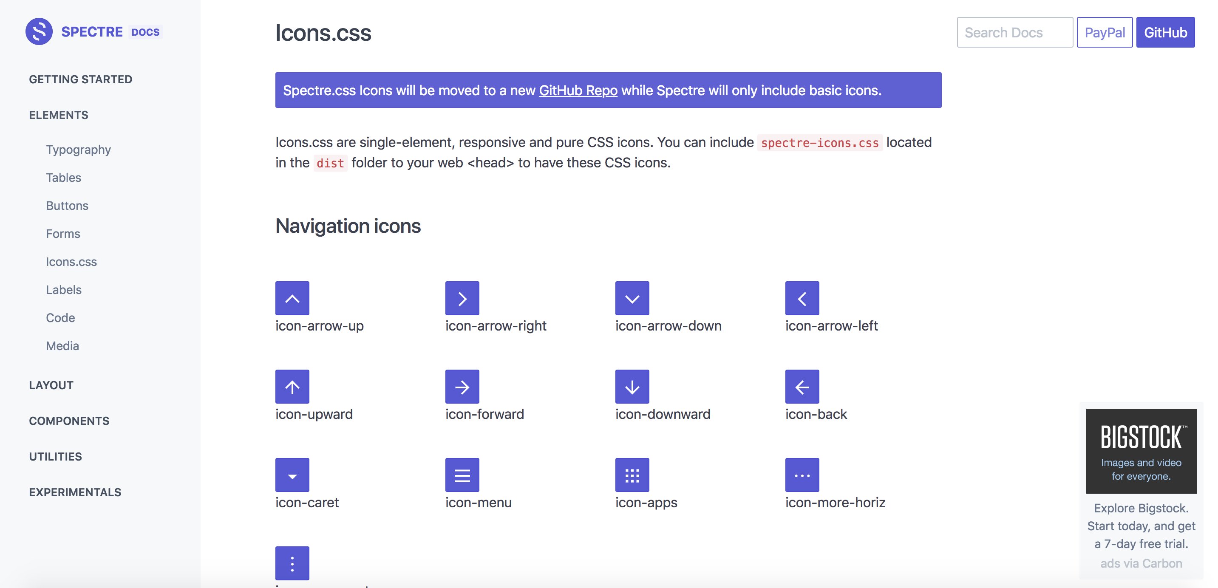This screenshot has width=1218, height=588.
Task: Click the icon-back arrow icon
Action: tap(802, 387)
